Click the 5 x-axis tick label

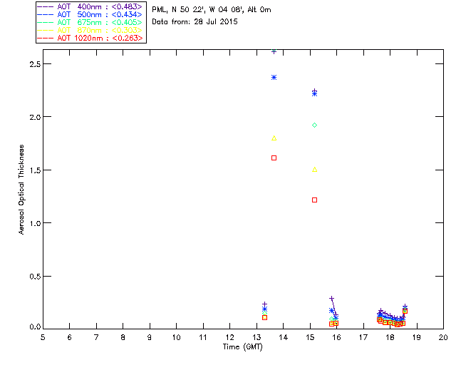tap(43, 338)
